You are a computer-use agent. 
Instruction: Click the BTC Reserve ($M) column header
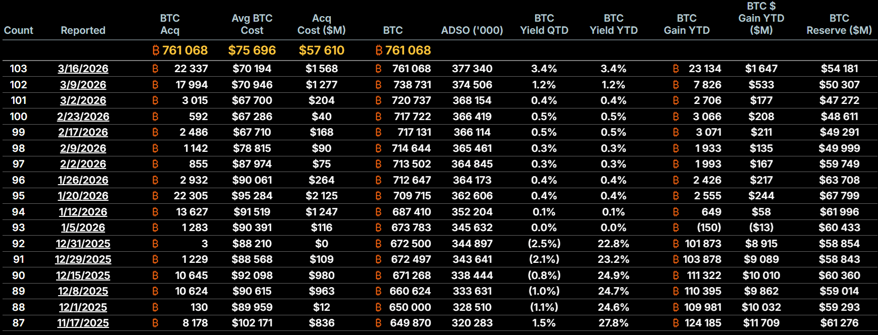[x=839, y=24]
